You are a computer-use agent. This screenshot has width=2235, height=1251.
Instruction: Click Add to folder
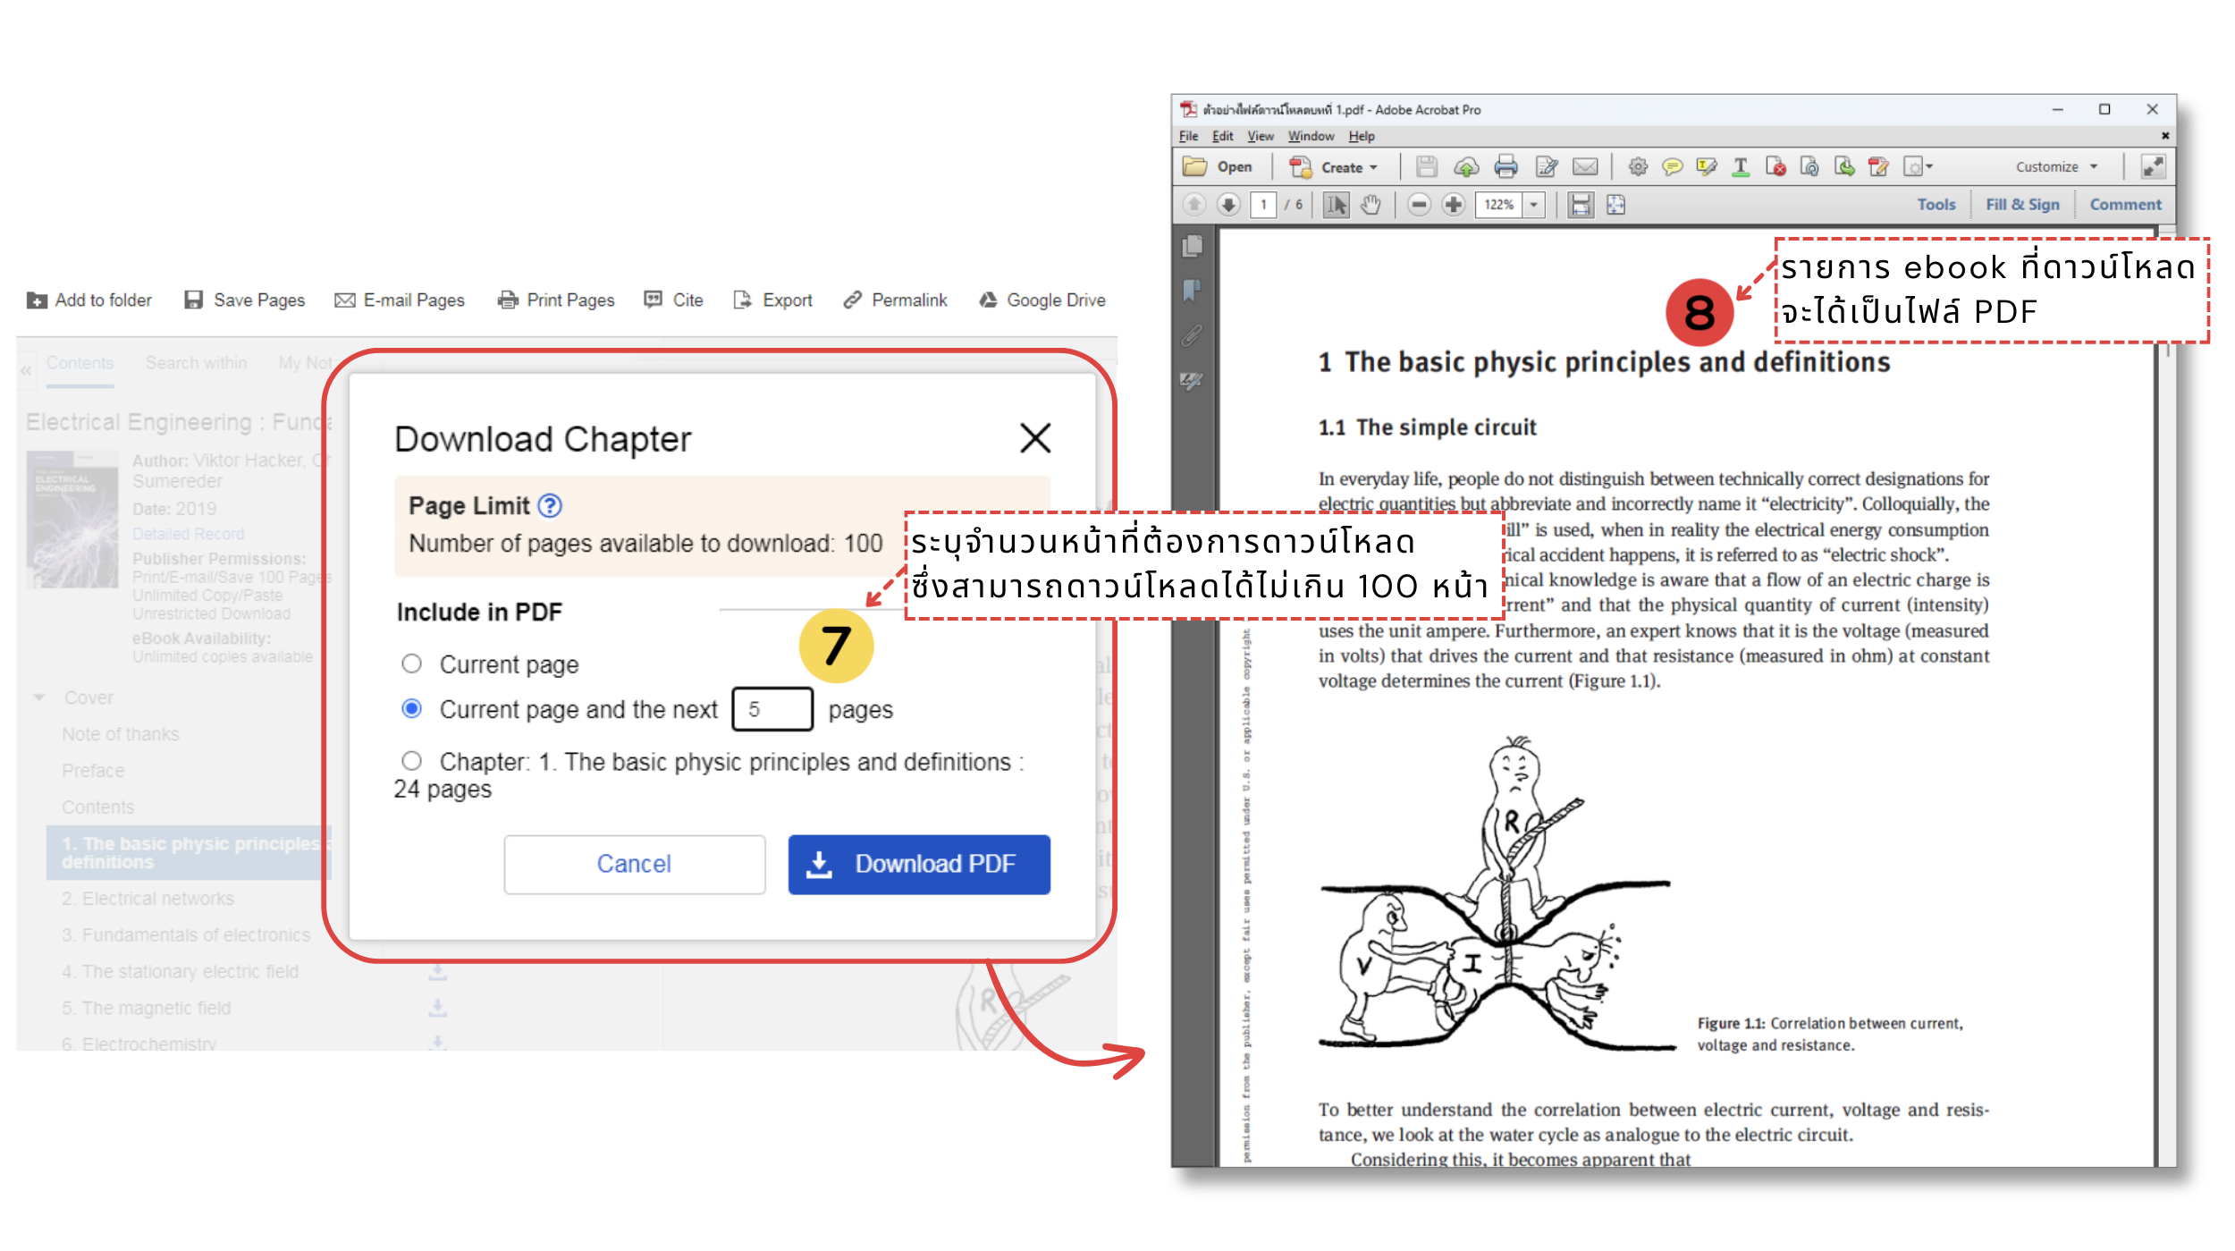tap(89, 300)
